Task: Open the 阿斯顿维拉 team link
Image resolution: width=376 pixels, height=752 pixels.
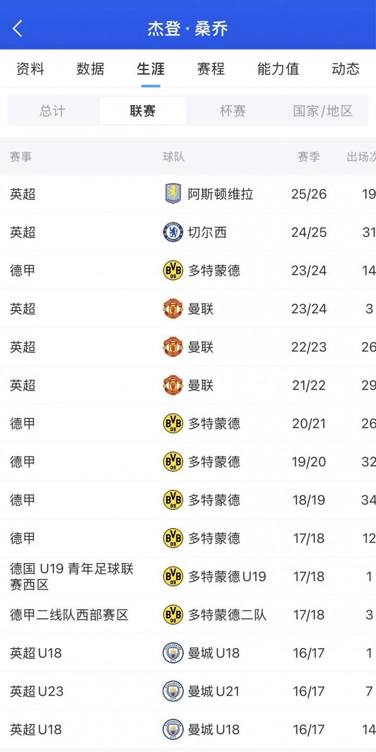Action: 220,194
